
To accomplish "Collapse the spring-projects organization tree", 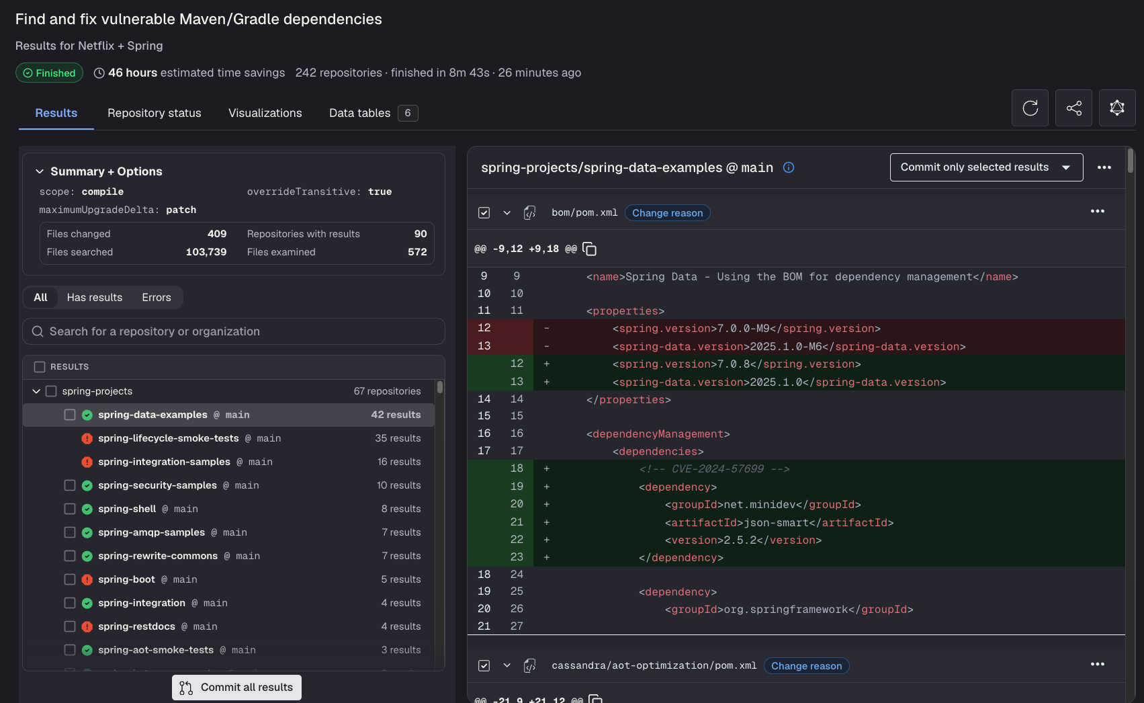I will [x=36, y=391].
